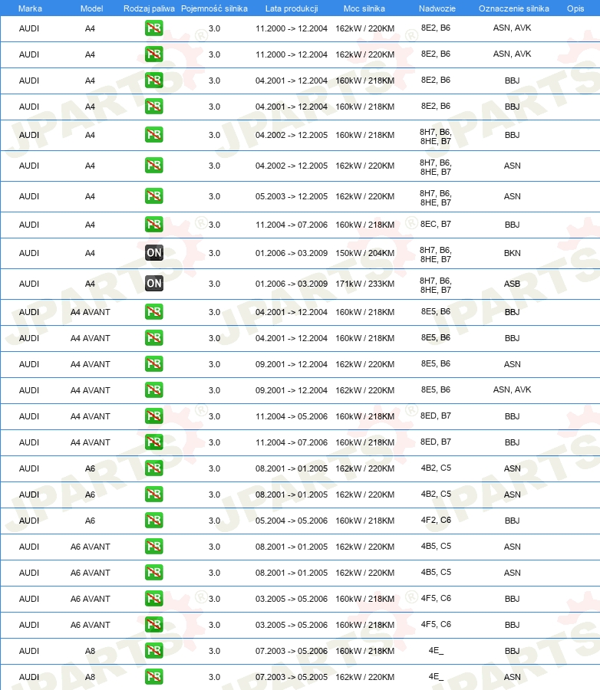
Task: Click A4 AVANT in the 11.2004 -> 07.2006 row
Action: coord(91,442)
